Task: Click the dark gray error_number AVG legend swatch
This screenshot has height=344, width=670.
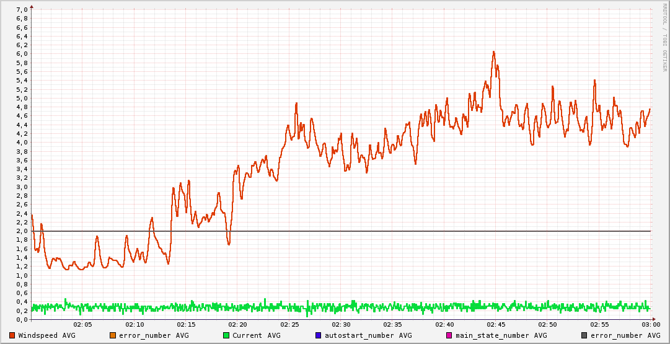Action: point(584,335)
